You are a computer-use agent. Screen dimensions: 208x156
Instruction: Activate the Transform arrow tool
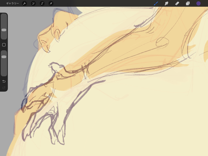pyautogui.click(x=51, y=3)
